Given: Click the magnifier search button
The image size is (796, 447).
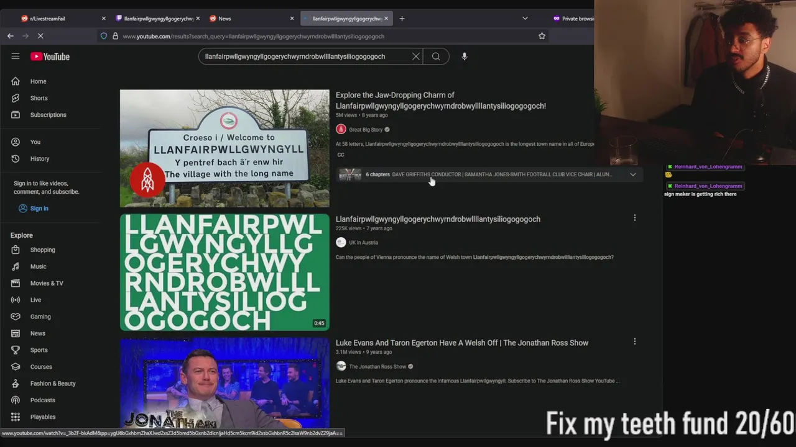Looking at the screenshot, I should point(436,56).
